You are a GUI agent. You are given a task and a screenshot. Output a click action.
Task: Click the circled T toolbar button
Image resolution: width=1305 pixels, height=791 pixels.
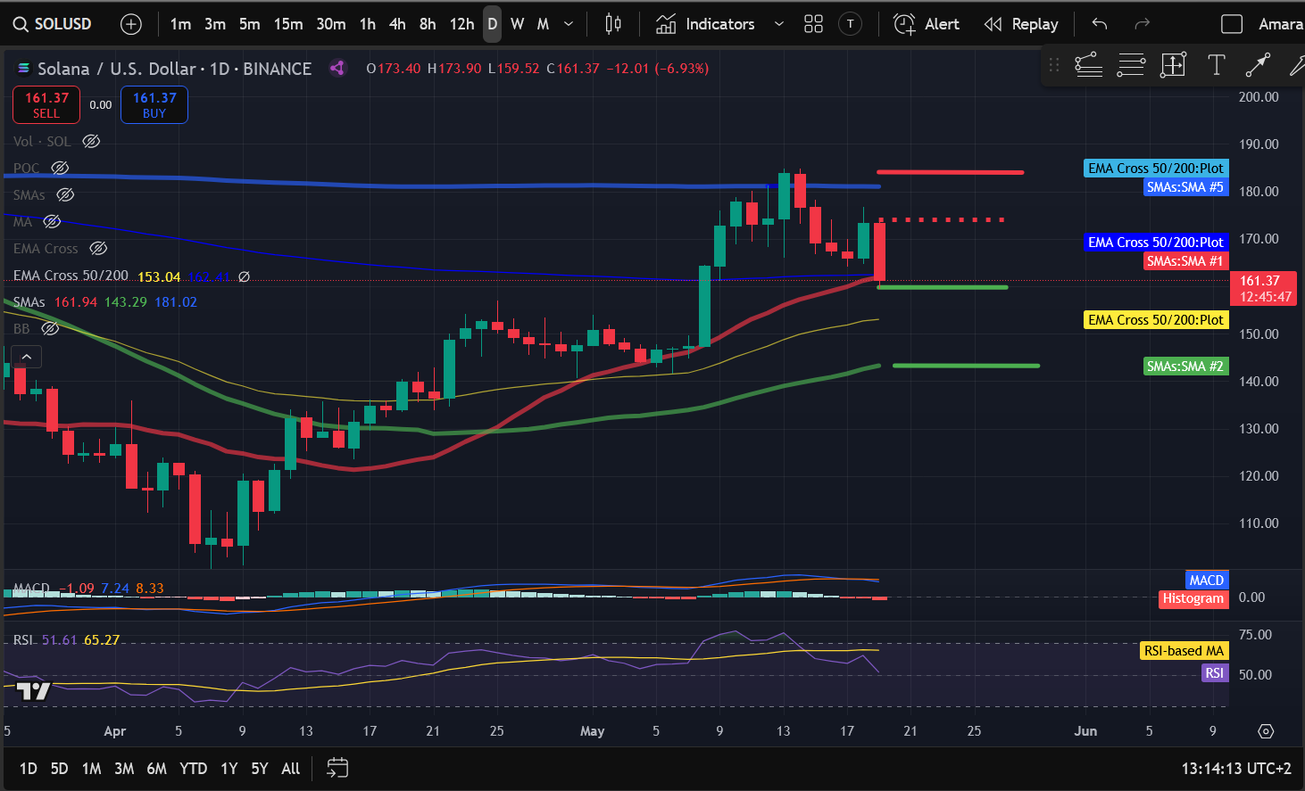851,24
